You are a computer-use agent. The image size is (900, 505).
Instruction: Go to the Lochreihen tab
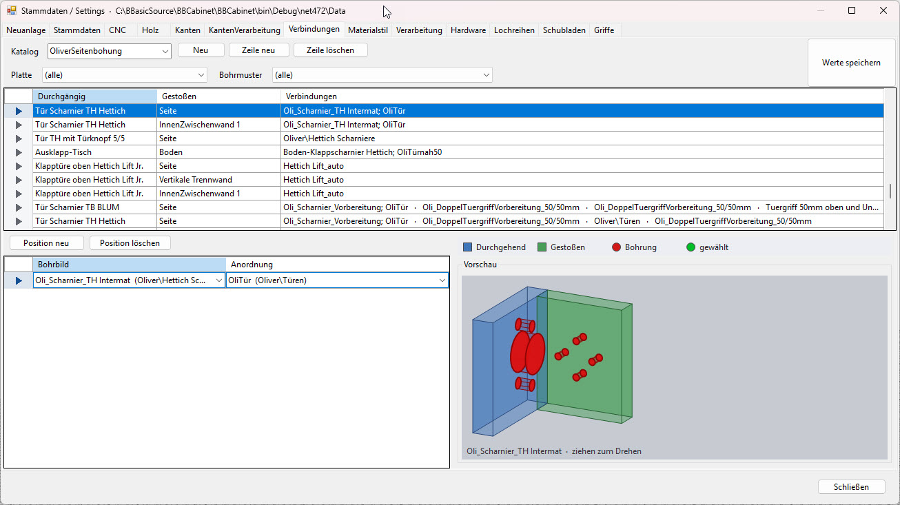tap(515, 30)
